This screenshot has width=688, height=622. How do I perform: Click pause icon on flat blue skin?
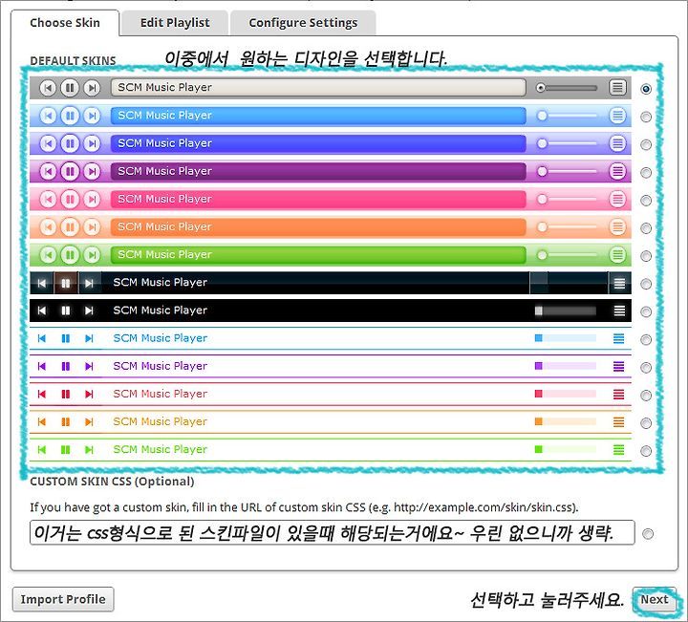pyautogui.click(x=65, y=338)
